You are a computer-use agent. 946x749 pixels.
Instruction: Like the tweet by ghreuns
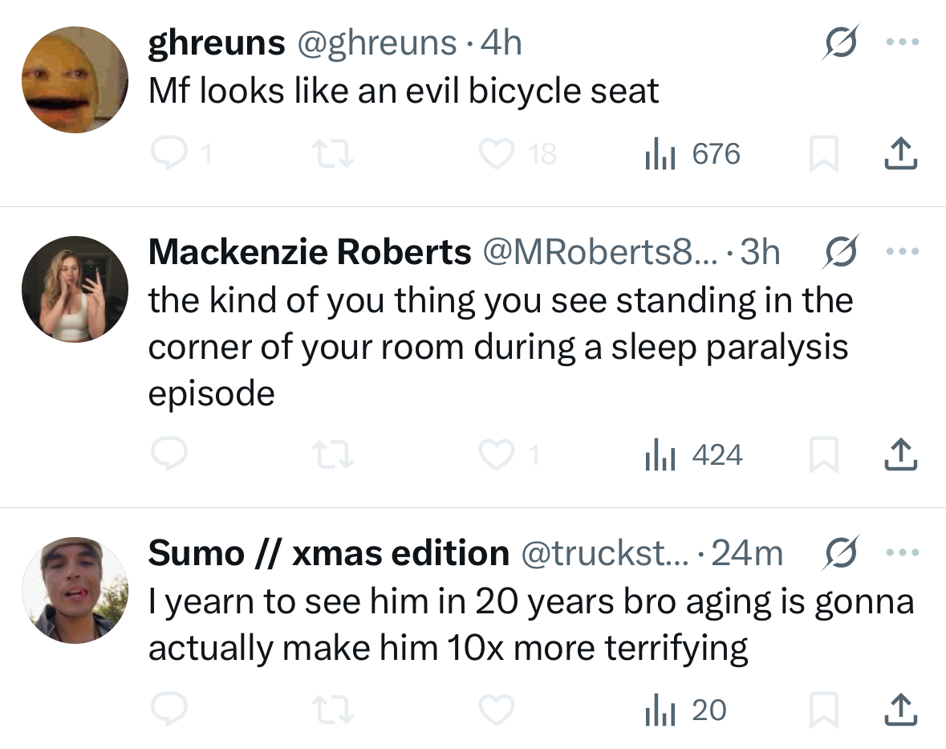pyautogui.click(x=497, y=154)
